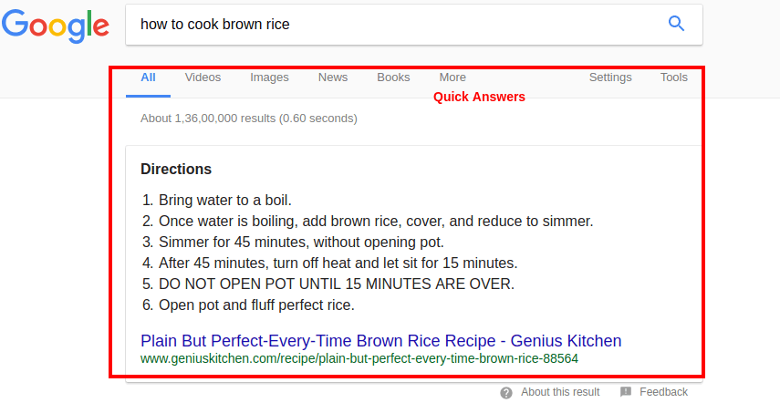Image resolution: width=780 pixels, height=403 pixels.
Task: Click the Directions heading in the answer box
Action: 176,170
